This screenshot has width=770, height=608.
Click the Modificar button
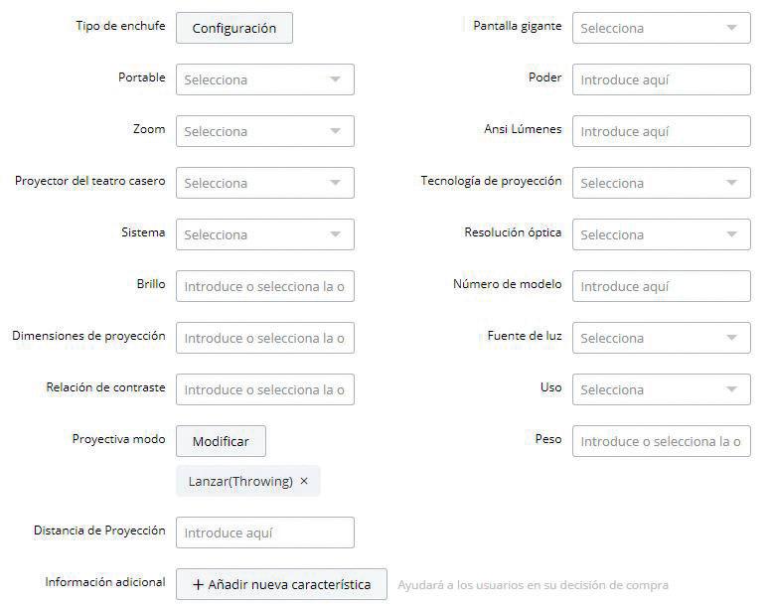point(221,441)
